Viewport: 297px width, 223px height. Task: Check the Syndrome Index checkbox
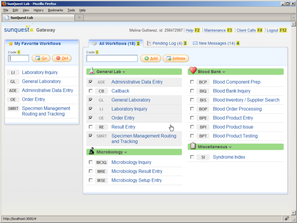pyautogui.click(x=192, y=157)
